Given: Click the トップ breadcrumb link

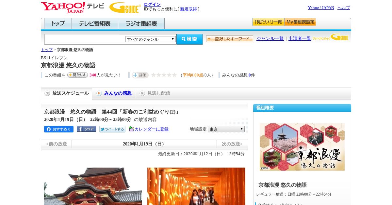Looking at the screenshot, I should point(47,50).
